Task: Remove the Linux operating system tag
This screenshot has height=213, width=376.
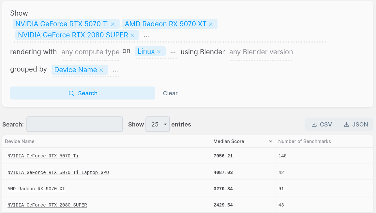Action: (x=159, y=52)
